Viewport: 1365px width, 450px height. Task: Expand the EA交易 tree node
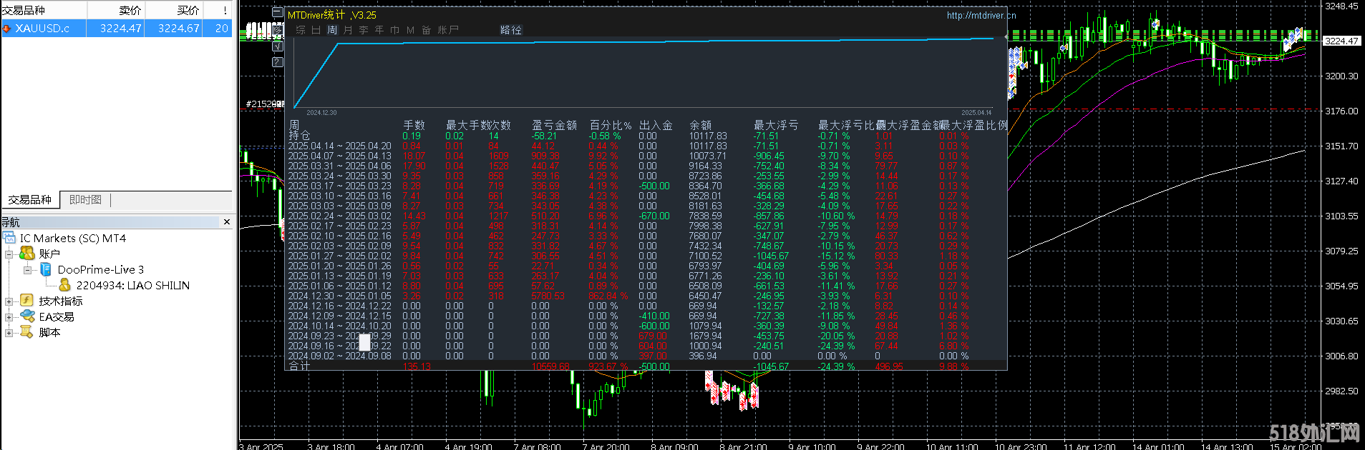point(9,317)
